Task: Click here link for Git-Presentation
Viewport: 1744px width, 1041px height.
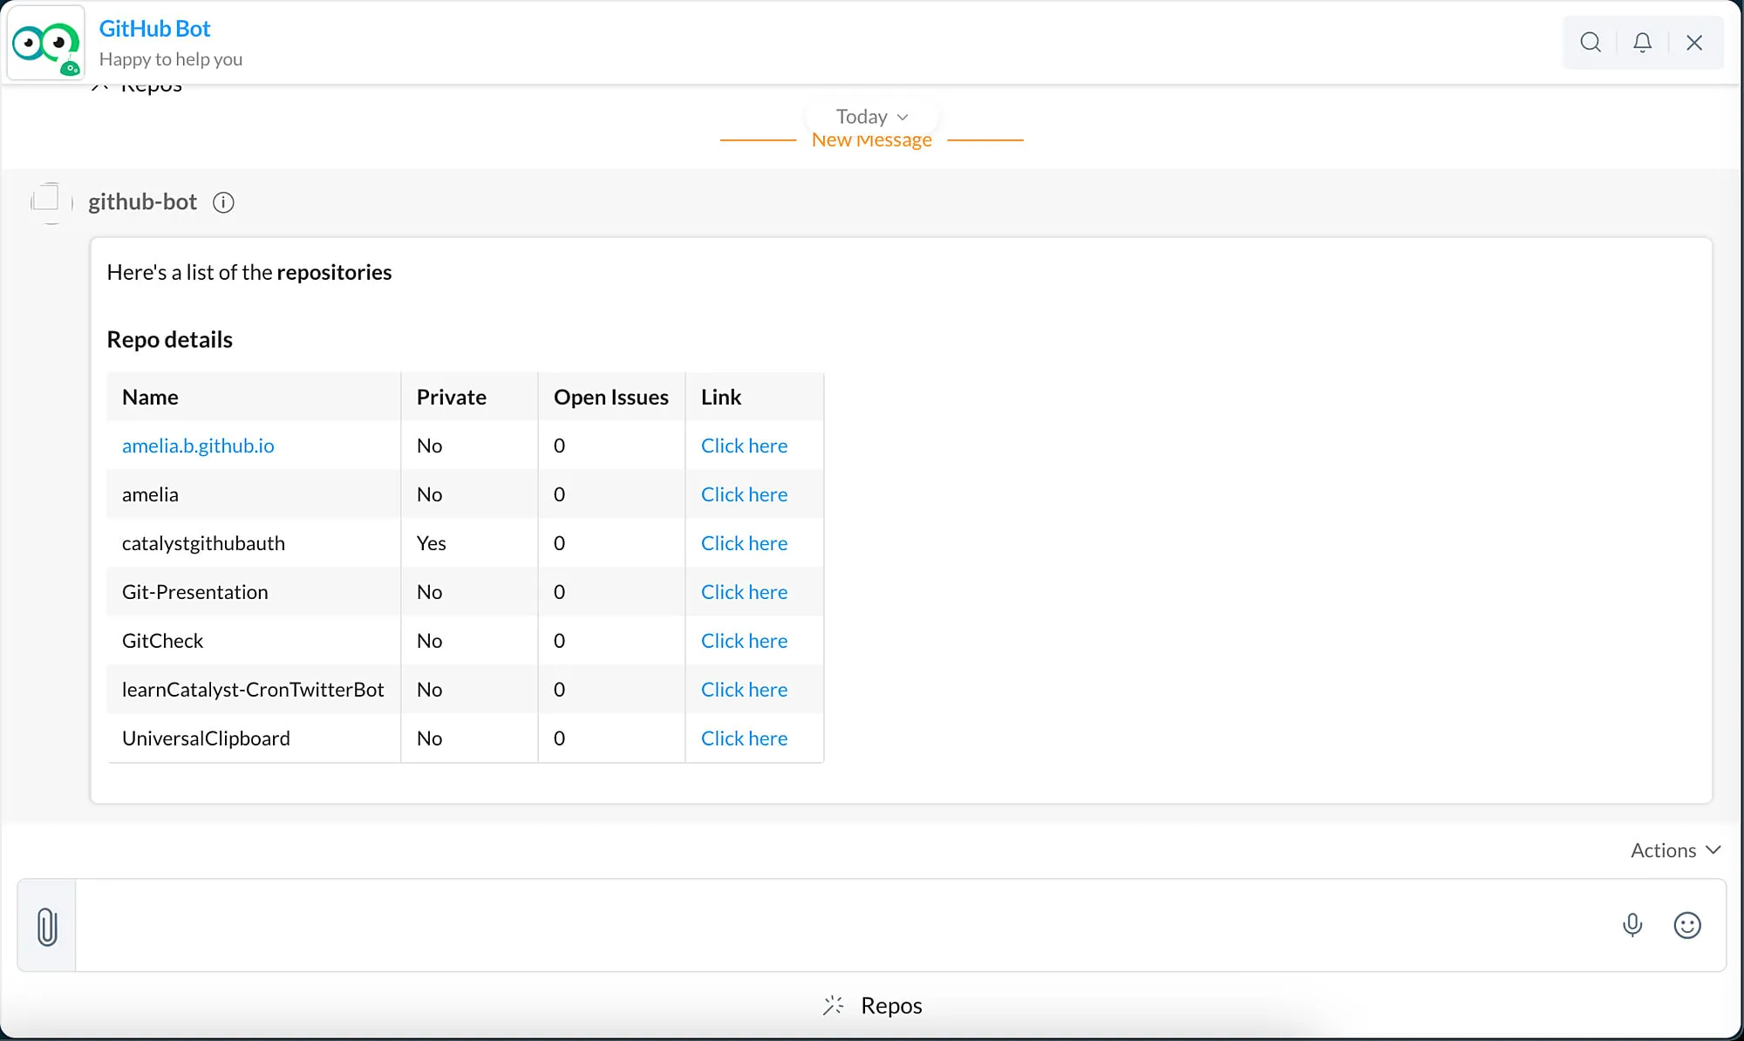Action: [744, 592]
